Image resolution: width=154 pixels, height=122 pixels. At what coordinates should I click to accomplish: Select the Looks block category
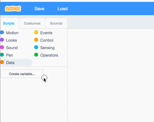click(x=9, y=40)
